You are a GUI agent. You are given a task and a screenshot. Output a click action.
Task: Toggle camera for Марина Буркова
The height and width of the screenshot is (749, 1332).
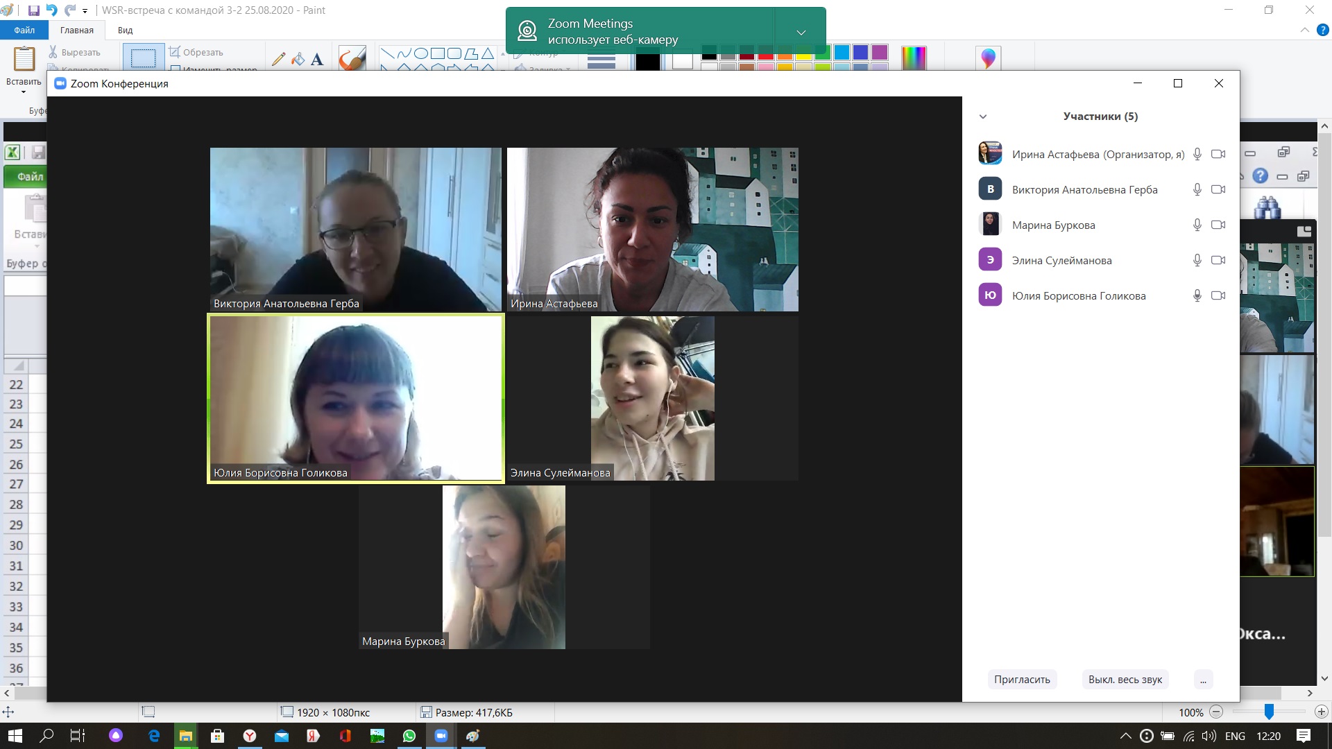(x=1218, y=225)
